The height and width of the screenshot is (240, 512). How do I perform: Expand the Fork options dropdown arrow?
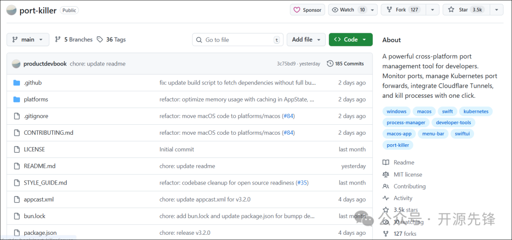[433, 10]
